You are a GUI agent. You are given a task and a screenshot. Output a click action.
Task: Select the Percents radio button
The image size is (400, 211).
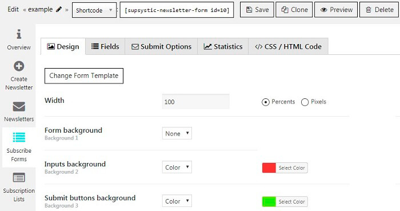266,102
